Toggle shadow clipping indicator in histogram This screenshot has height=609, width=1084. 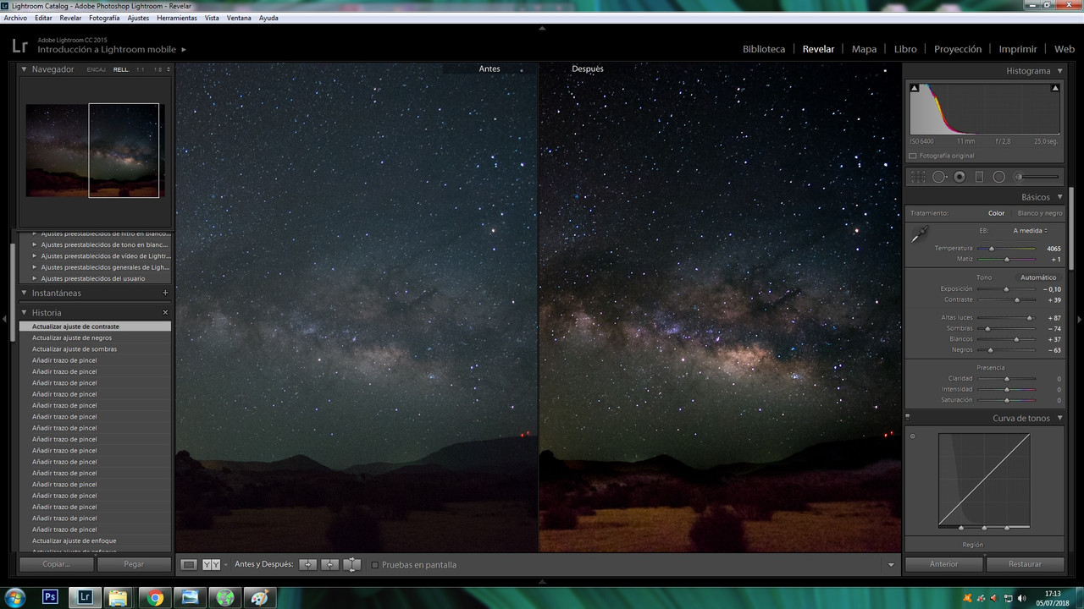(914, 87)
